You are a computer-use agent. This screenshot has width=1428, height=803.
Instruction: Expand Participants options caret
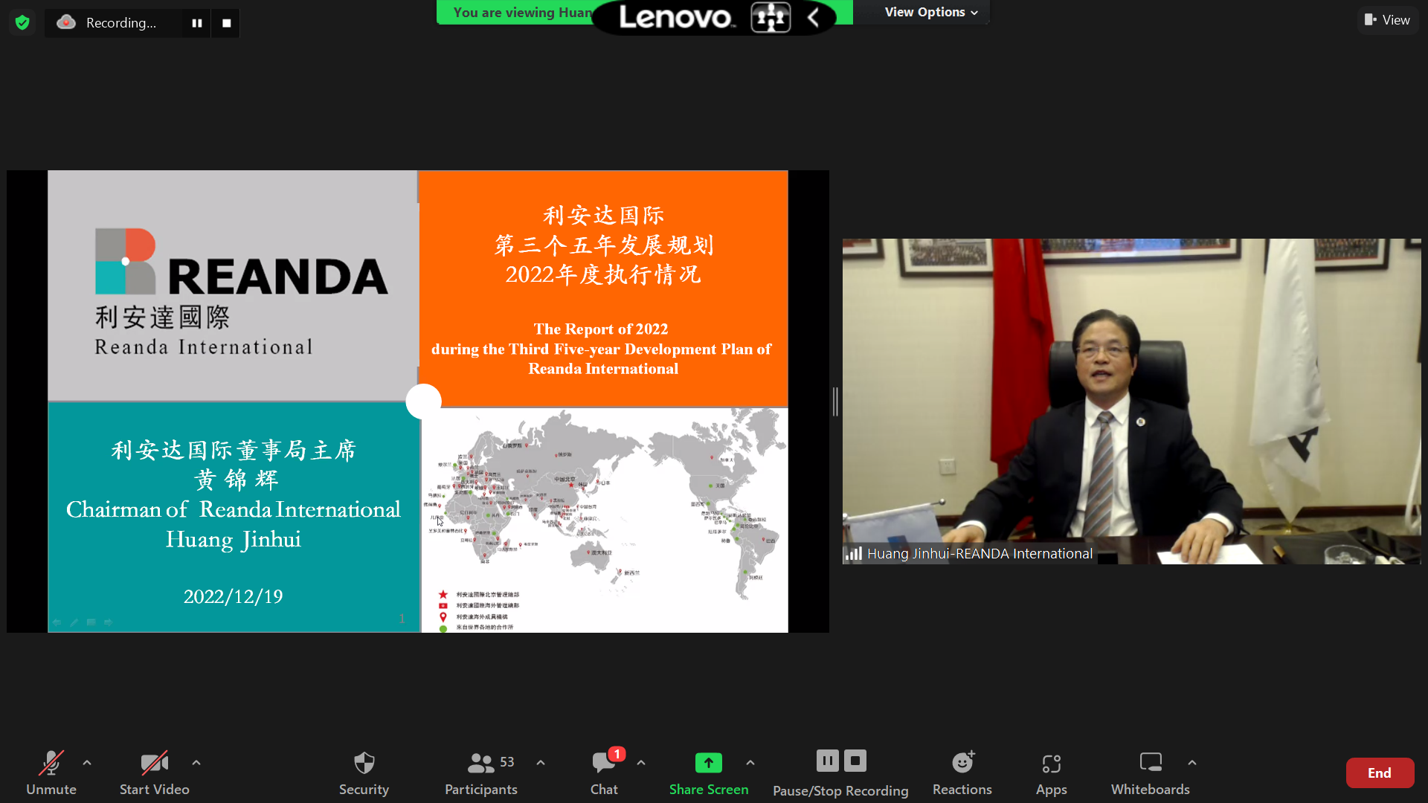point(541,763)
